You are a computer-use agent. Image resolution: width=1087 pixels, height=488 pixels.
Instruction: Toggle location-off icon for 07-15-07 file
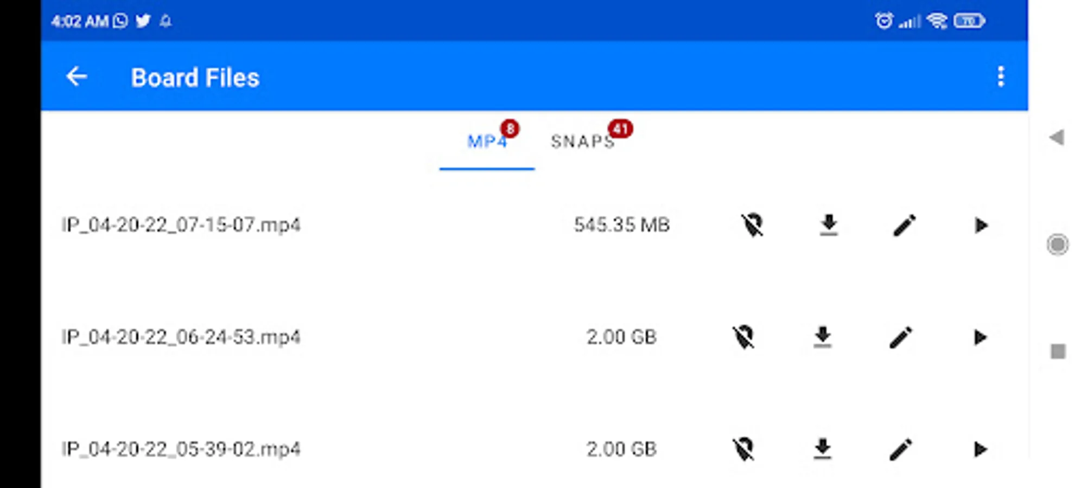(x=753, y=225)
